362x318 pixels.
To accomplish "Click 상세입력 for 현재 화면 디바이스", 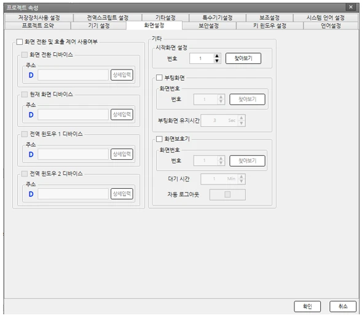I will point(122,114).
